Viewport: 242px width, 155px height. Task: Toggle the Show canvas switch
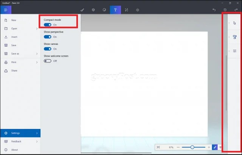48,49
